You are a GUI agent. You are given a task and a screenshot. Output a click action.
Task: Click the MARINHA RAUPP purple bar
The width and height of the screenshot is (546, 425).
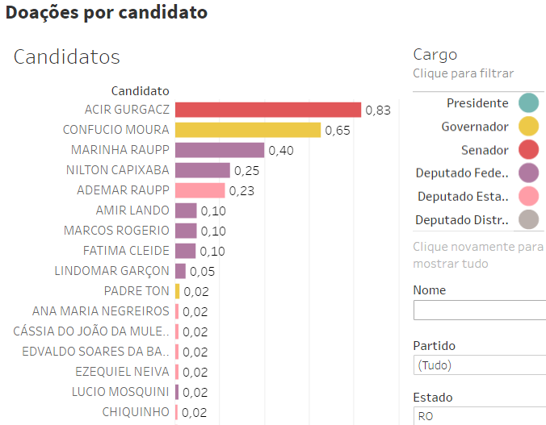pyautogui.click(x=219, y=150)
